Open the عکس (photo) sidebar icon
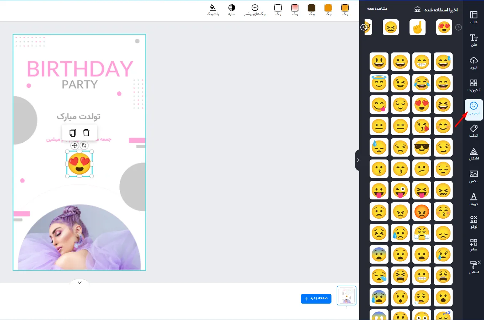 (x=474, y=177)
